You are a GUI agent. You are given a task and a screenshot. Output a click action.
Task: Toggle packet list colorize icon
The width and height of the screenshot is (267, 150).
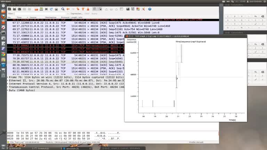(95, 9)
